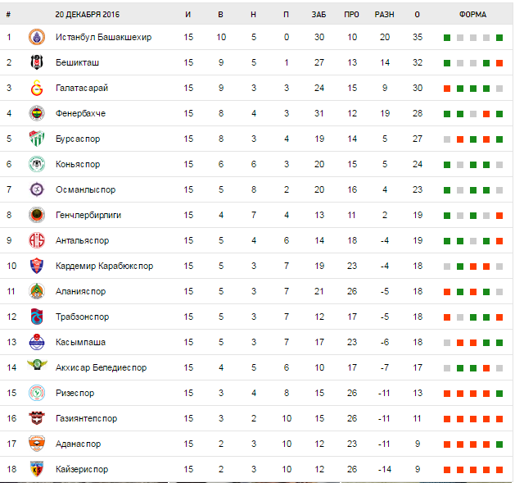
Task: Click the Bursaspor green logo
Action: point(36,139)
